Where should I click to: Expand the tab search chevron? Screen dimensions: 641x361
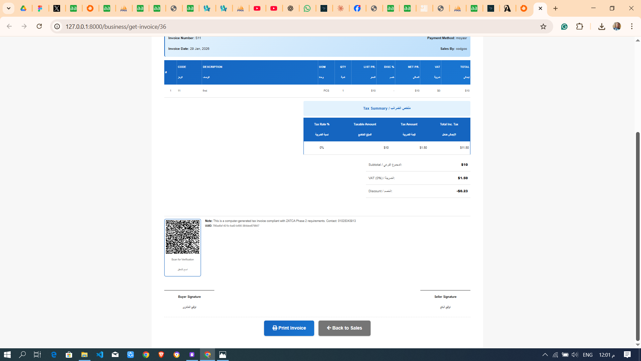tap(9, 8)
